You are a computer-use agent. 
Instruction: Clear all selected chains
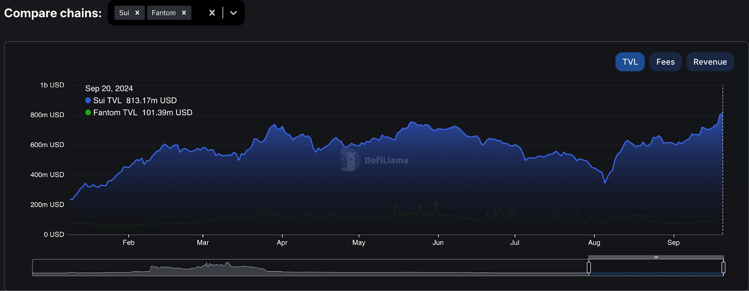(212, 13)
